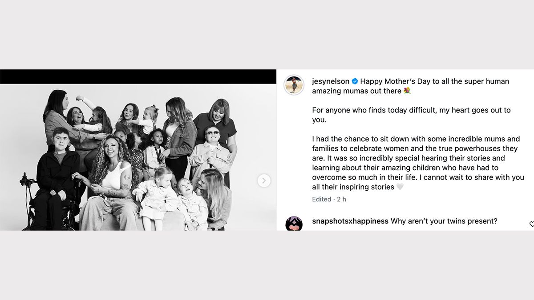The height and width of the screenshot is (300, 534).
Task: Click the blue verified badge
Action: 355,81
